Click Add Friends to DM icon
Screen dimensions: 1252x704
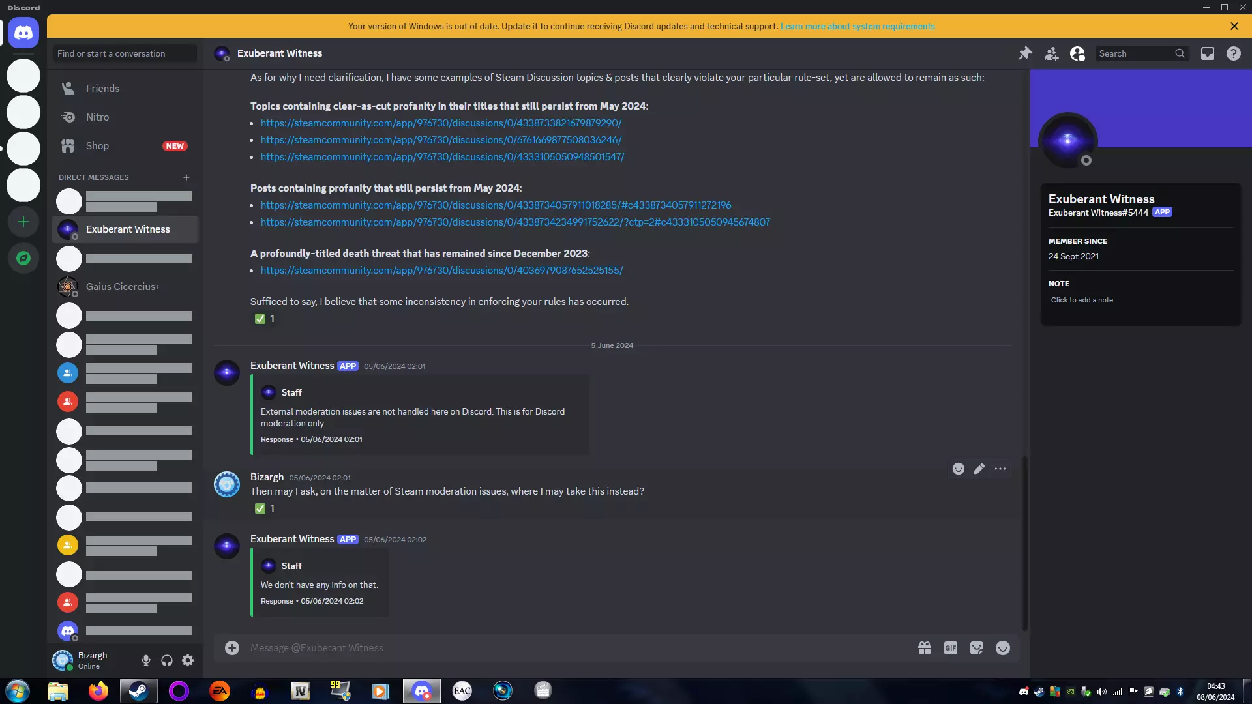pyautogui.click(x=1051, y=53)
